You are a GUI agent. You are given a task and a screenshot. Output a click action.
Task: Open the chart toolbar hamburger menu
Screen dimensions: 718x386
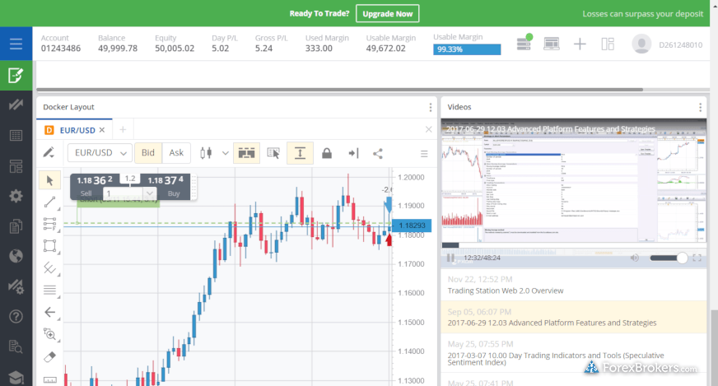(x=424, y=153)
